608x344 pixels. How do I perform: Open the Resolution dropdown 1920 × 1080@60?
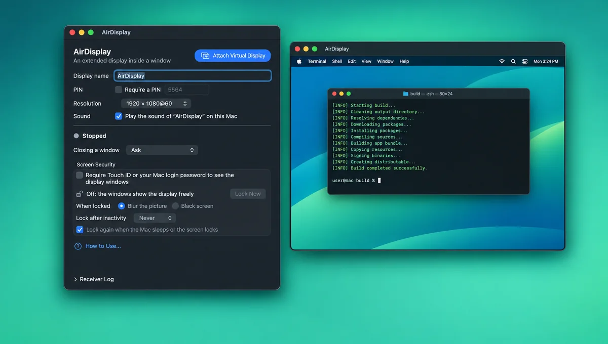click(156, 103)
